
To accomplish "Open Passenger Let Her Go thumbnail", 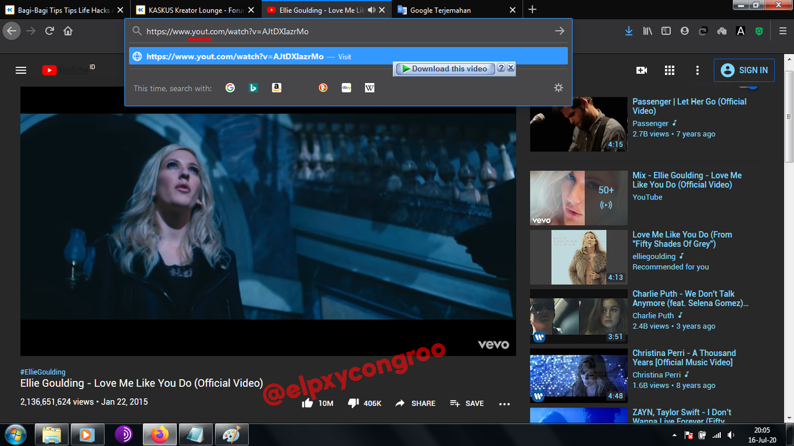I will [x=579, y=125].
